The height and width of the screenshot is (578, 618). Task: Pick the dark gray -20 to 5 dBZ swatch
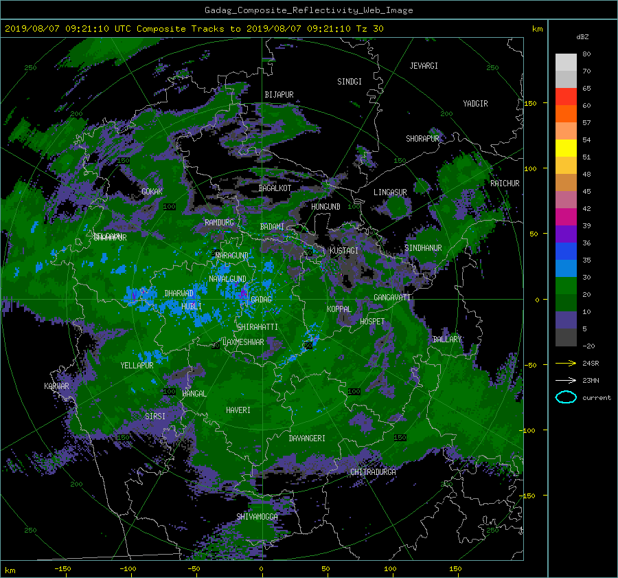pos(566,337)
